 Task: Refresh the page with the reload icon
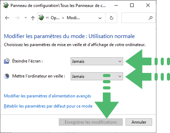tap(111, 18)
